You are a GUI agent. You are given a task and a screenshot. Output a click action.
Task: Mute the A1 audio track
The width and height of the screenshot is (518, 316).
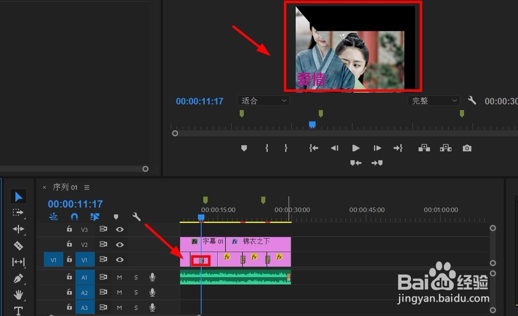tap(120, 277)
